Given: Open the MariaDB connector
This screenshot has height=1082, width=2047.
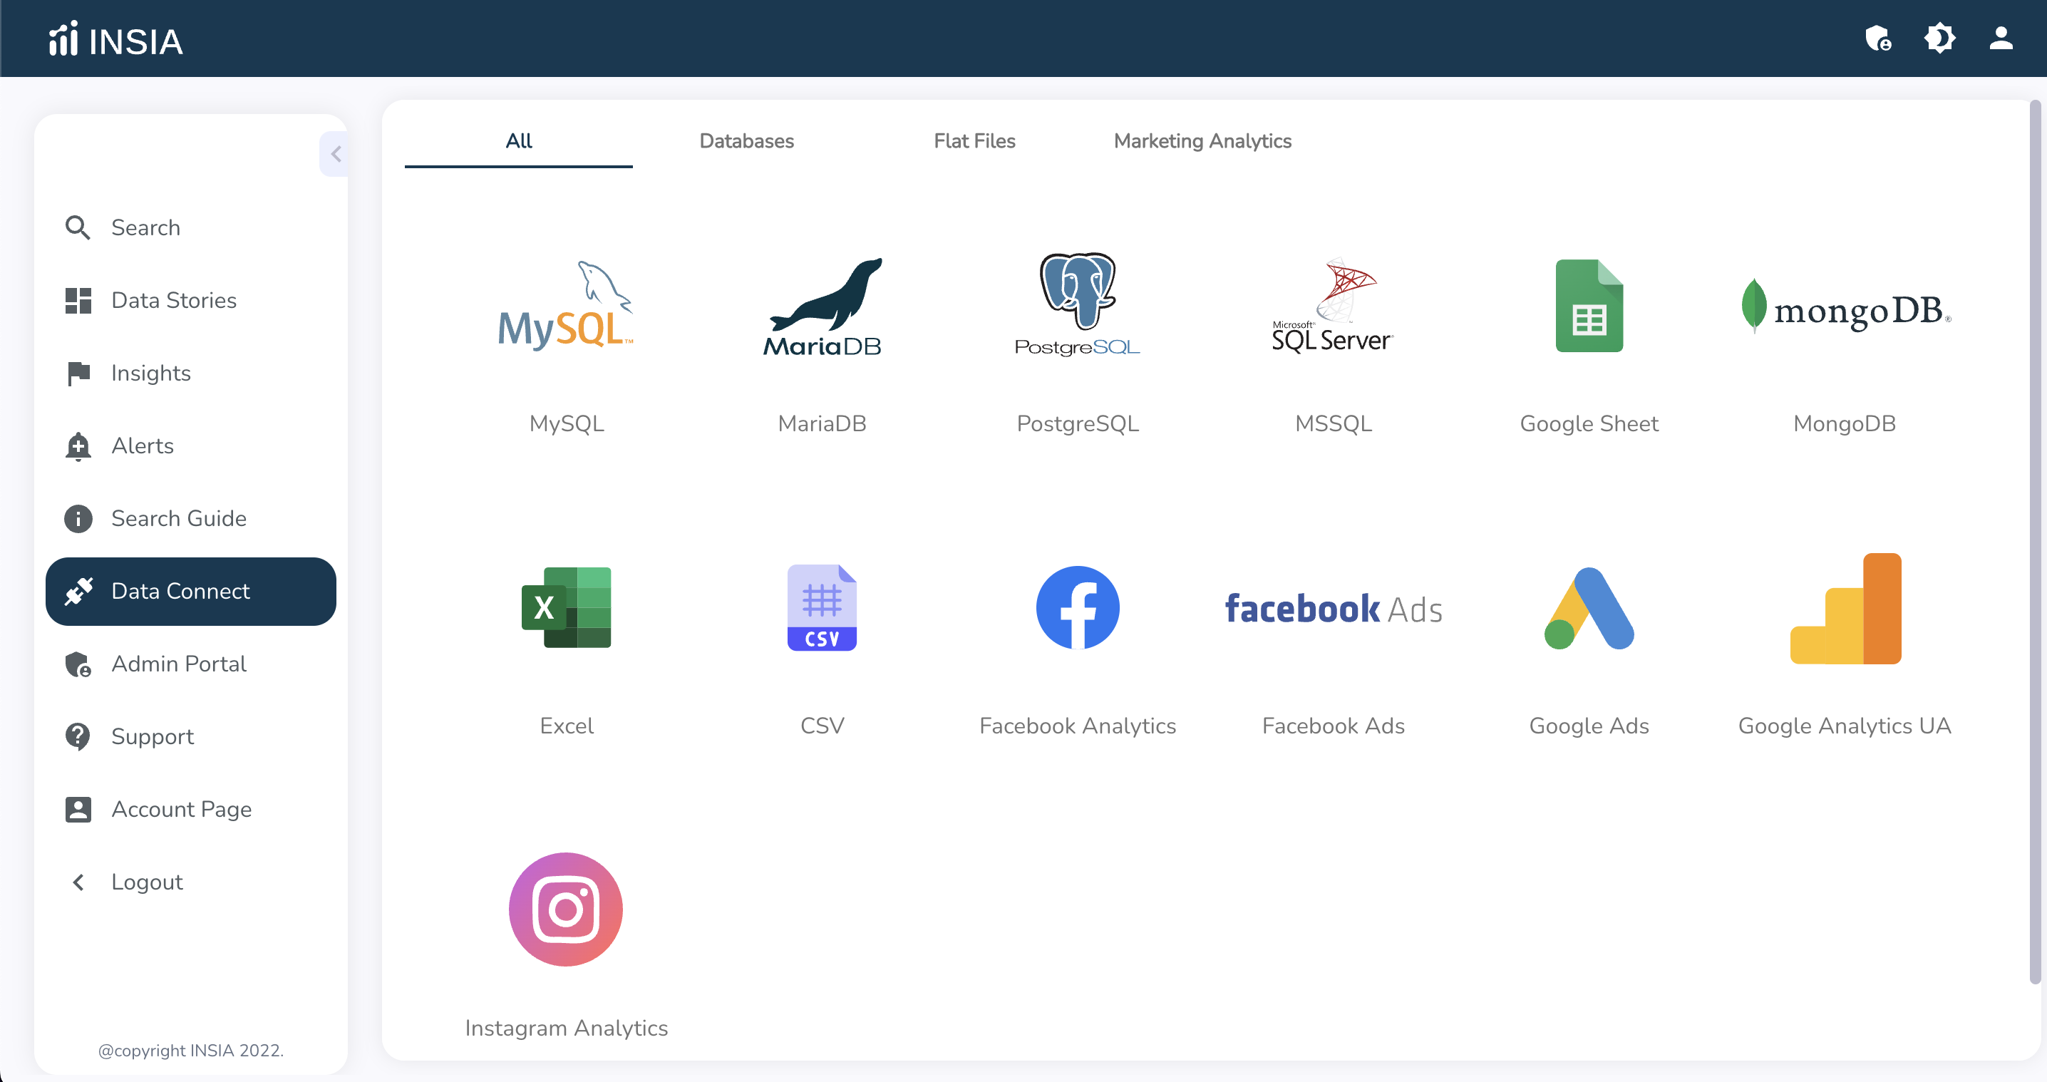Looking at the screenshot, I should 823,341.
